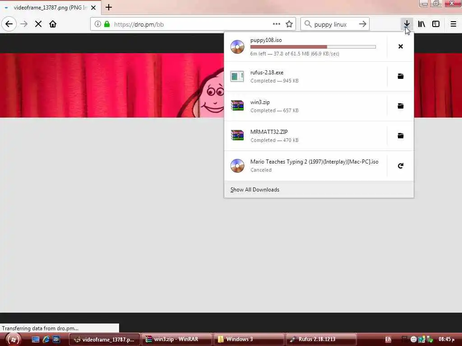Open containing folder for MRMATT32.ZIP
This screenshot has height=346, width=462.
coord(401,136)
